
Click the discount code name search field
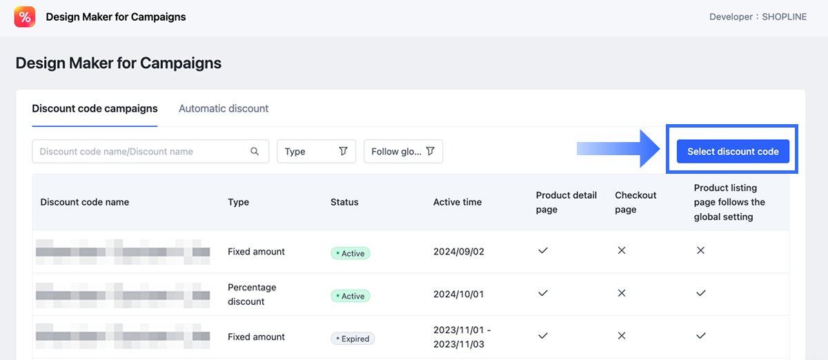tap(141, 152)
